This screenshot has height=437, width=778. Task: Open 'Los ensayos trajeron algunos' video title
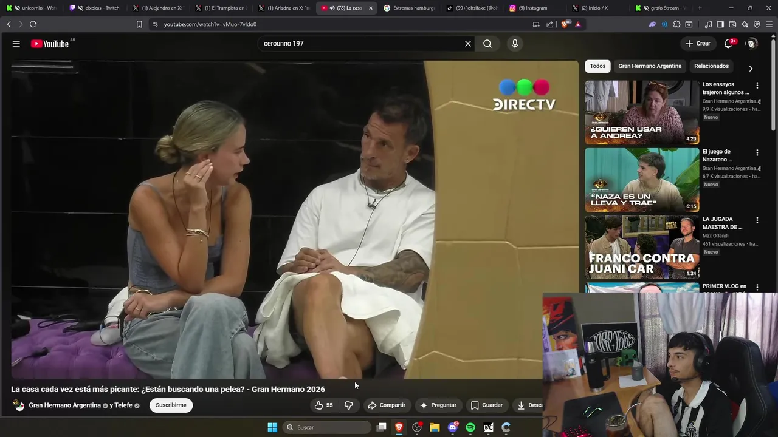click(x=726, y=89)
